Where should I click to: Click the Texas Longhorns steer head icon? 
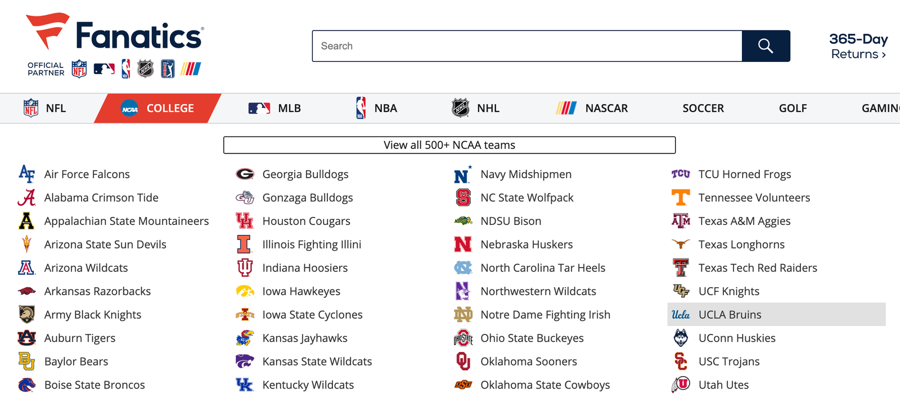click(x=681, y=245)
